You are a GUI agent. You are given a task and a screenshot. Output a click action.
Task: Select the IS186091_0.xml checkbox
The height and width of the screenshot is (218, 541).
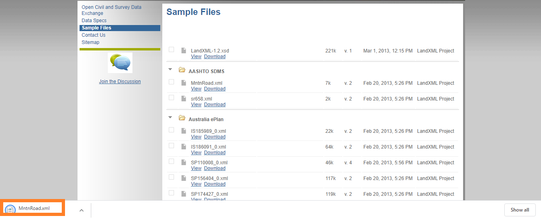172,146
